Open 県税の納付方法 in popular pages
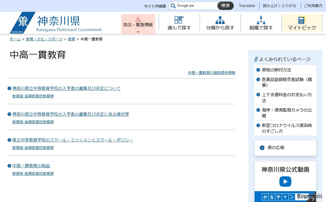Viewport: 326px width, 202px height. (x=276, y=70)
